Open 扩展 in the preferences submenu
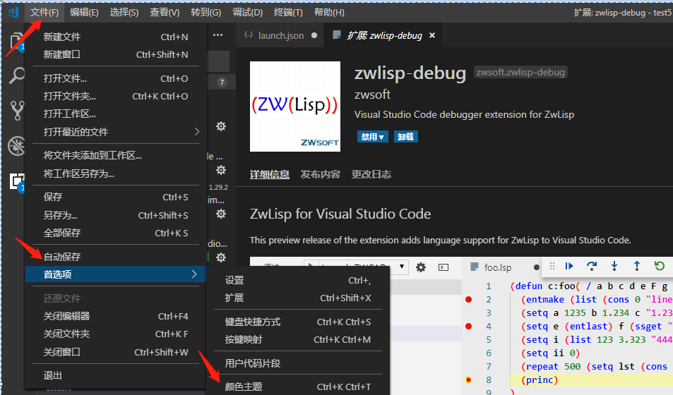This screenshot has height=395, width=673. coord(298,298)
